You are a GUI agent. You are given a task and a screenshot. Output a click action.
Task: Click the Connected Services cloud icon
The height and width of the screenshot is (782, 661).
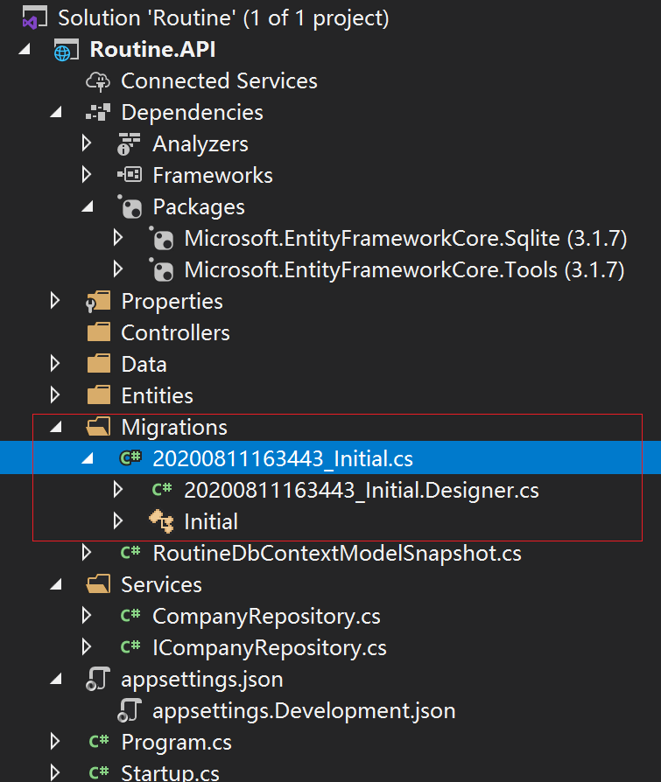pos(98,81)
